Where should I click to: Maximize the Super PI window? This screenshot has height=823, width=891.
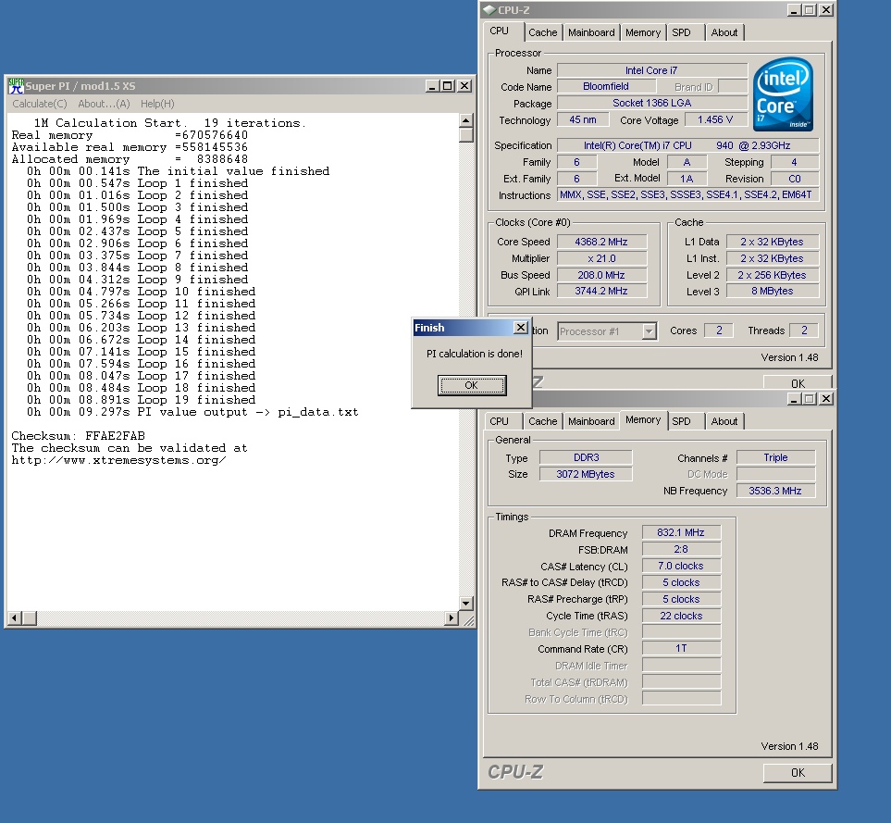(x=448, y=86)
